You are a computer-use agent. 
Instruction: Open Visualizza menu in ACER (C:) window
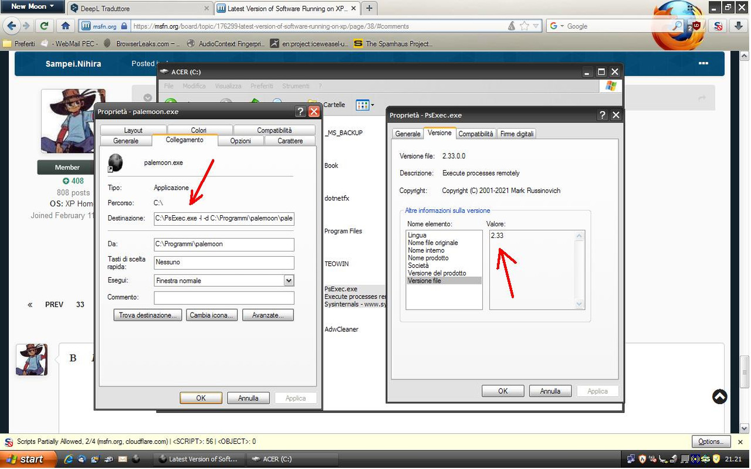(x=228, y=86)
